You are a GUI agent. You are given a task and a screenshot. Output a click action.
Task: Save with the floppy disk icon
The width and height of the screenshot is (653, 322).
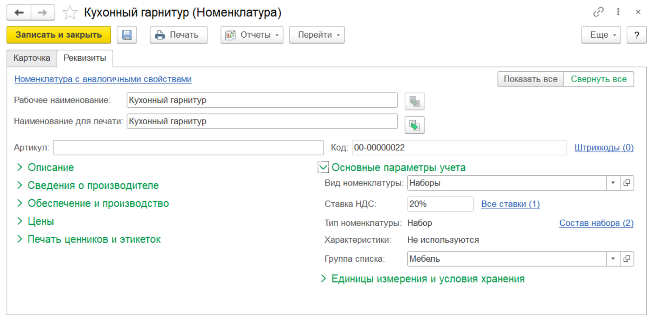pos(127,35)
